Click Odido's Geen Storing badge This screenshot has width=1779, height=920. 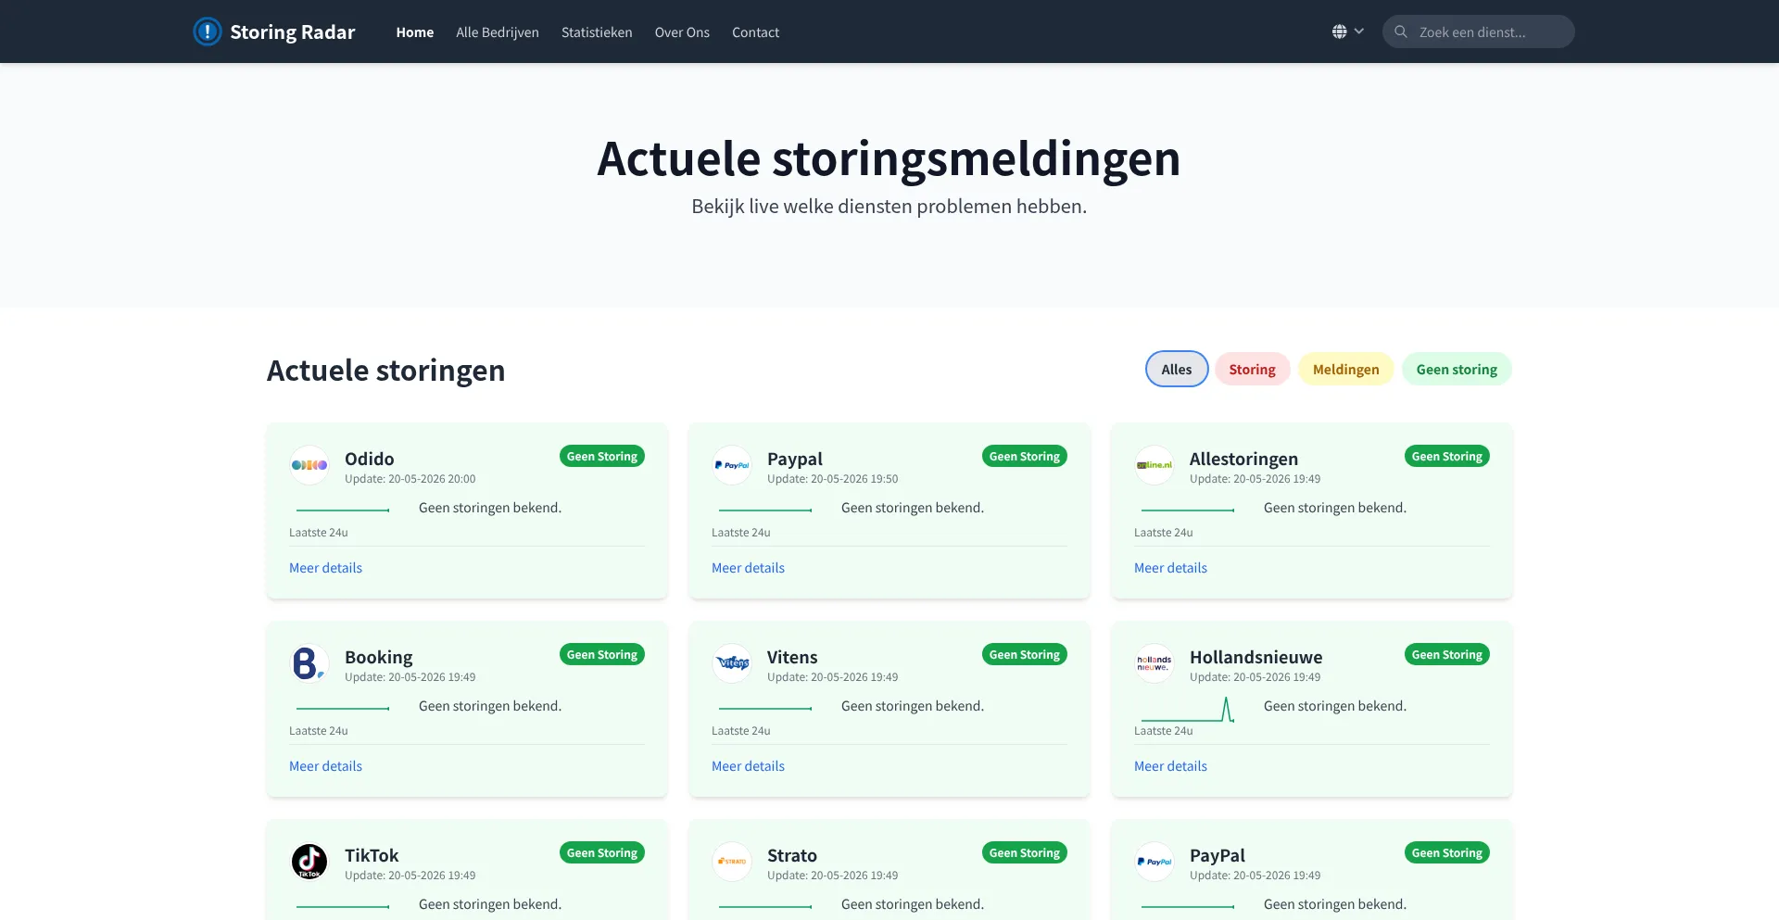[x=602, y=456]
